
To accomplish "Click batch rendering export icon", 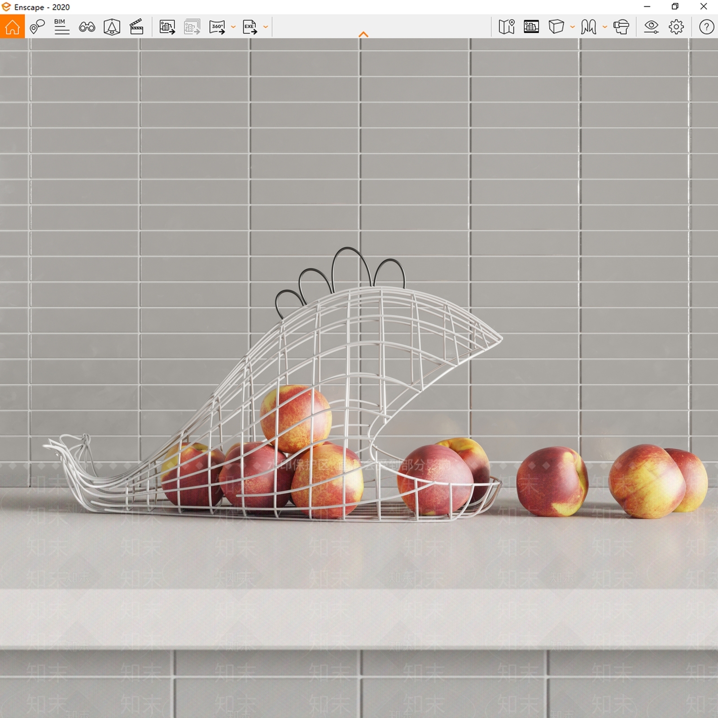I will (x=192, y=27).
